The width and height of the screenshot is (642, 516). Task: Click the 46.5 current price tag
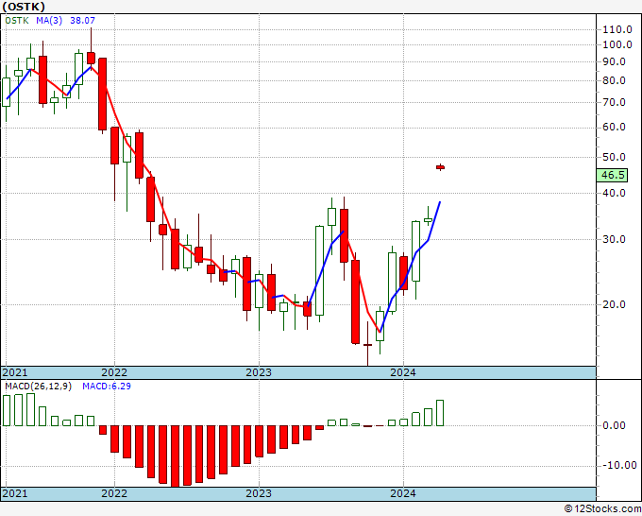613,175
